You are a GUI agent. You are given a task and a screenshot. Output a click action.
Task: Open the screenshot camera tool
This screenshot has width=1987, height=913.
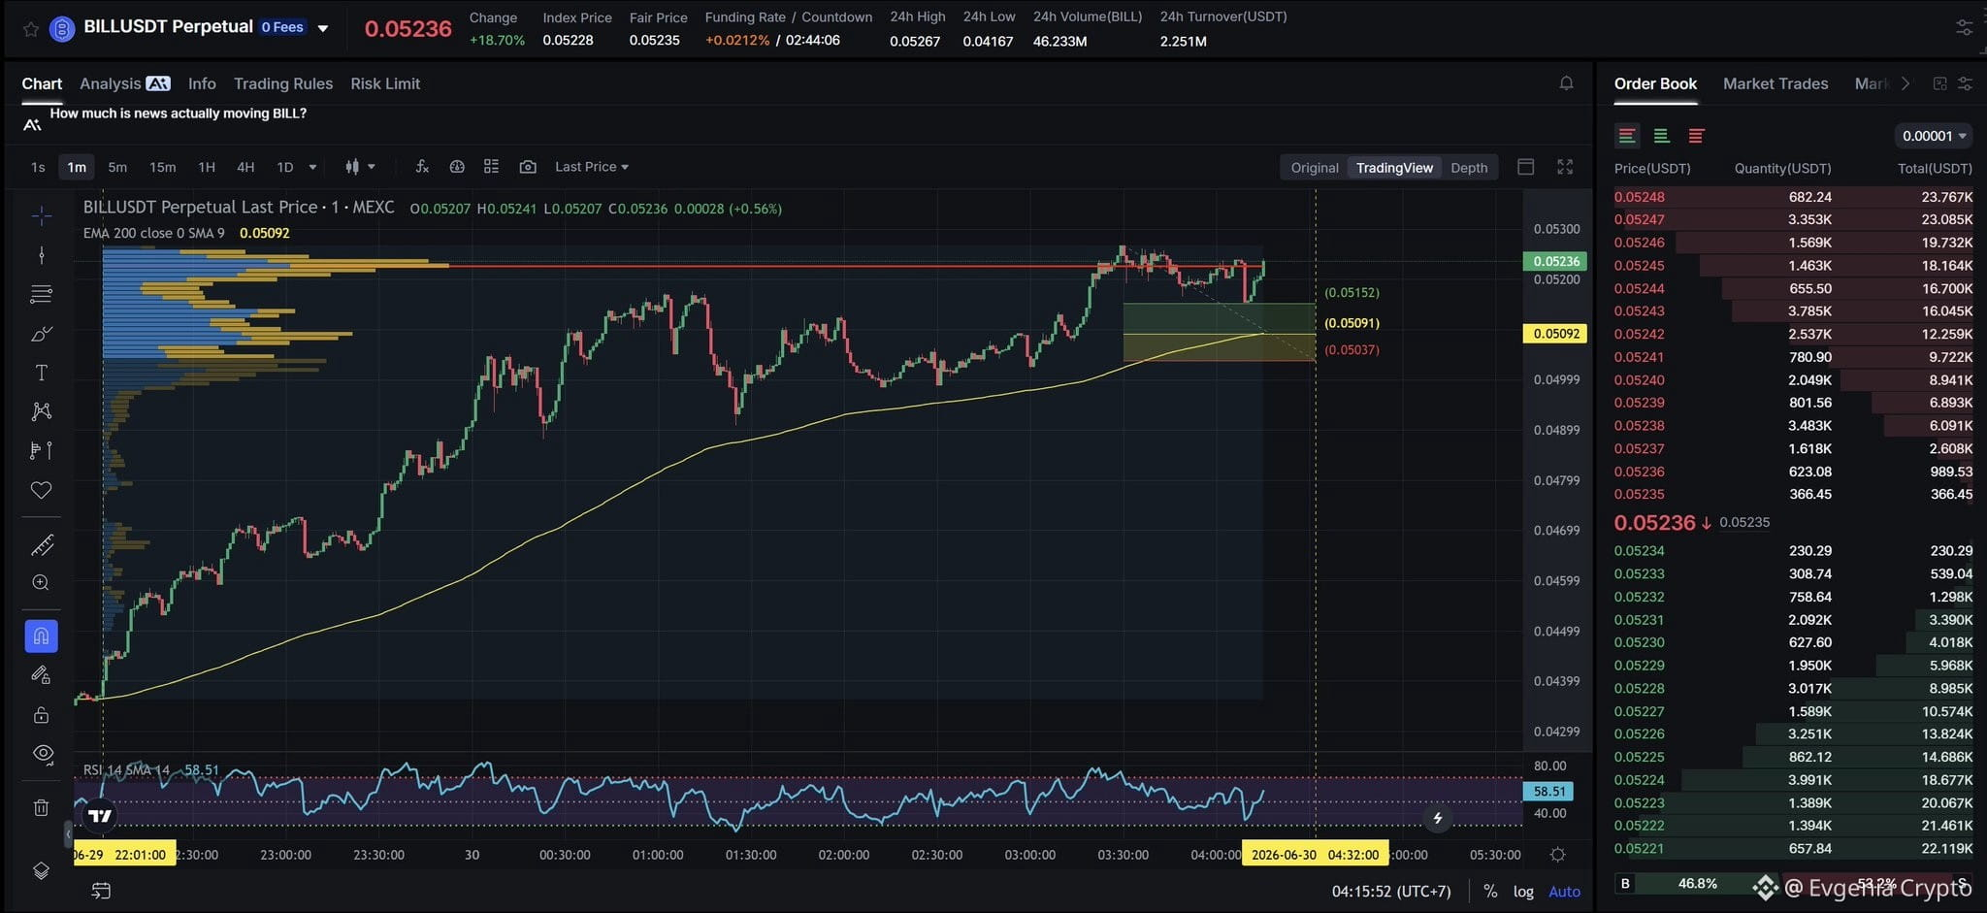(x=528, y=167)
